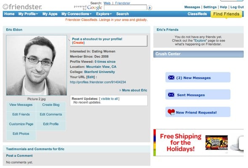The image size is (248, 168).
Task: Click the heart icon for friend requests
Action: coord(171,112)
